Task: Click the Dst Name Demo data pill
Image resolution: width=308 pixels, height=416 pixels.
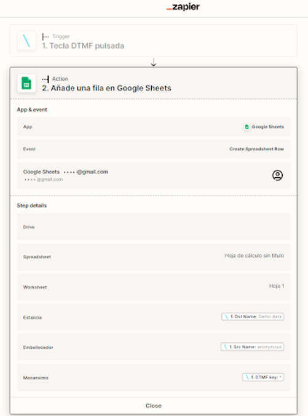Action: [x=253, y=316]
